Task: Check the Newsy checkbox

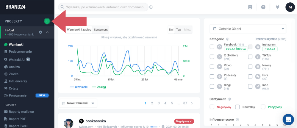Action: tap(250, 67)
